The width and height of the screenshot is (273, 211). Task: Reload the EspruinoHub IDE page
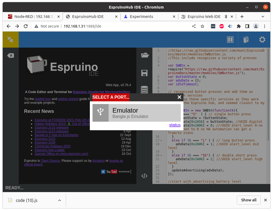click(x=26, y=26)
